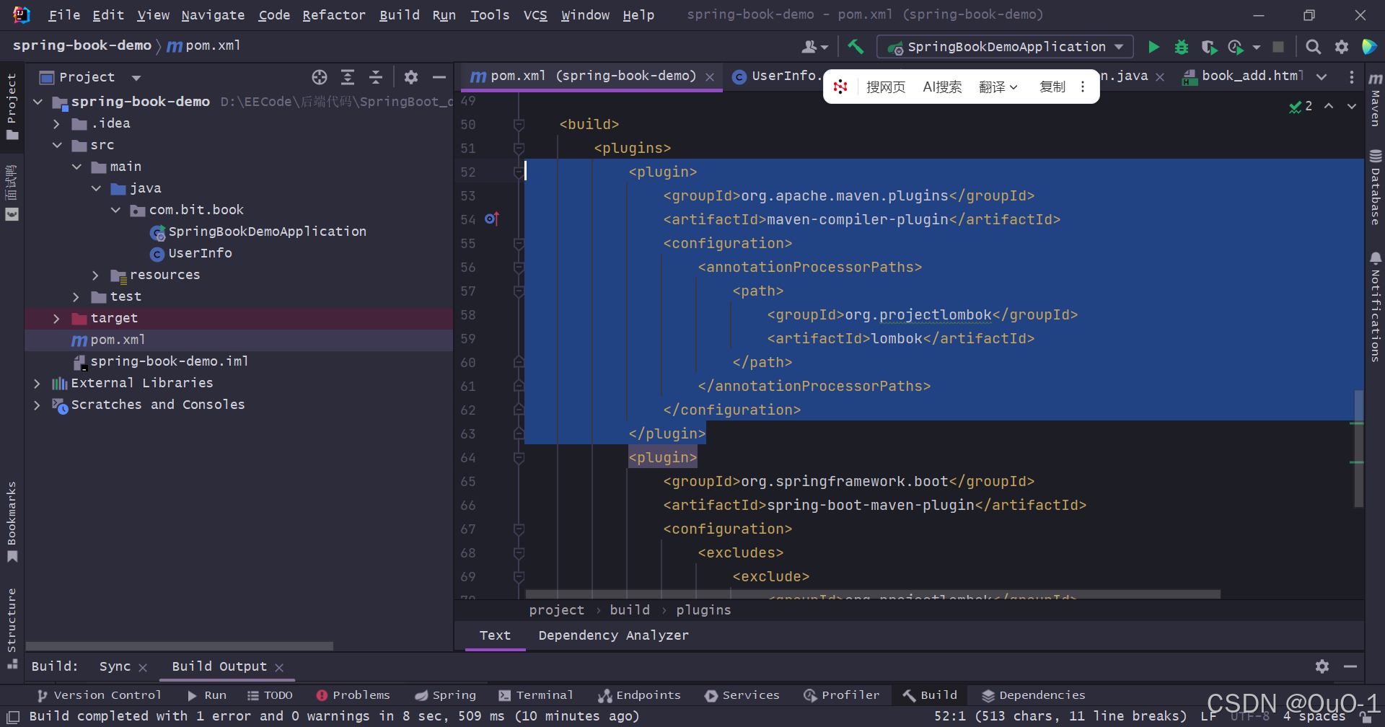This screenshot has width=1385, height=727.
Task: Expand all in Project panel
Action: pos(348,77)
